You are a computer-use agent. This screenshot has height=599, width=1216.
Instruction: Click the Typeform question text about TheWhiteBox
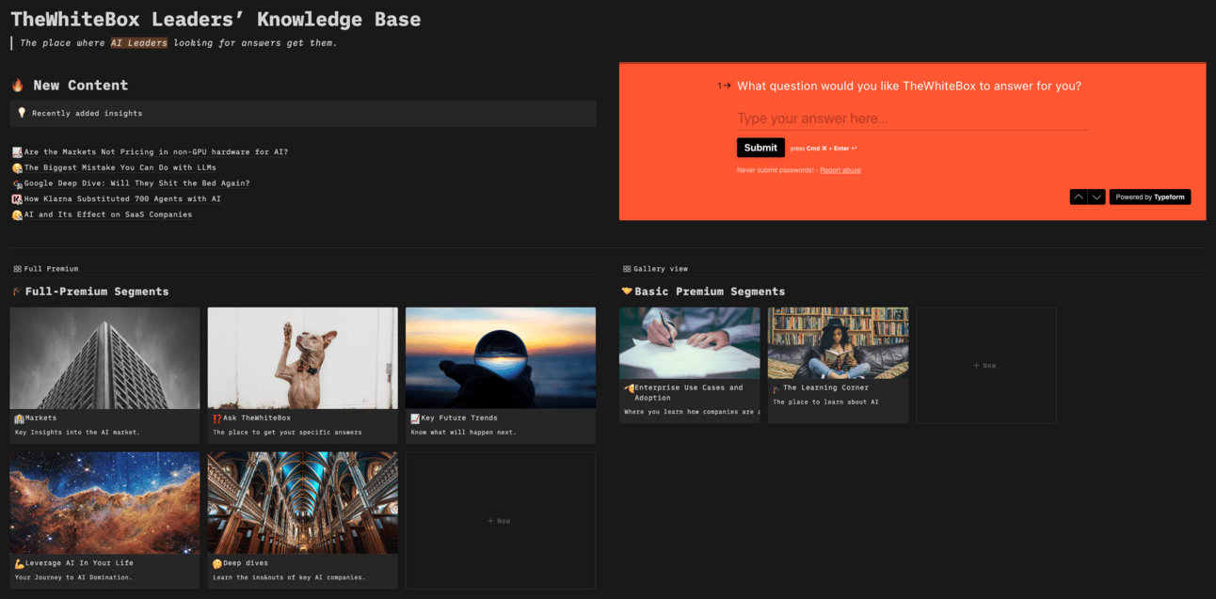tap(909, 86)
